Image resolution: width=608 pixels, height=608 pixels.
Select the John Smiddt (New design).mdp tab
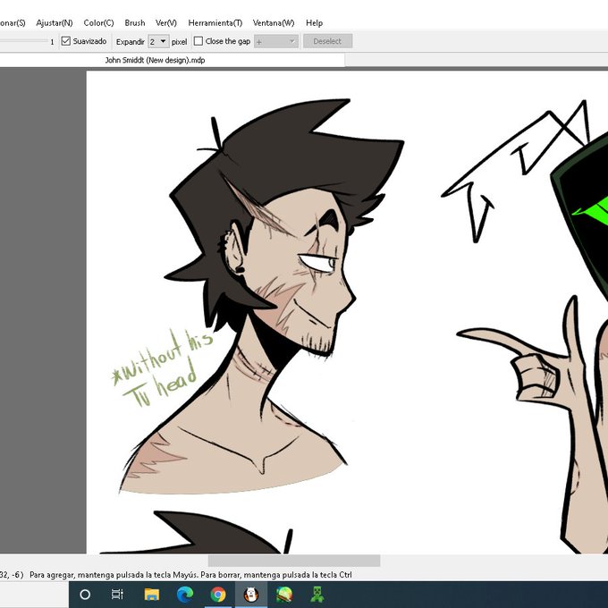[x=155, y=60]
